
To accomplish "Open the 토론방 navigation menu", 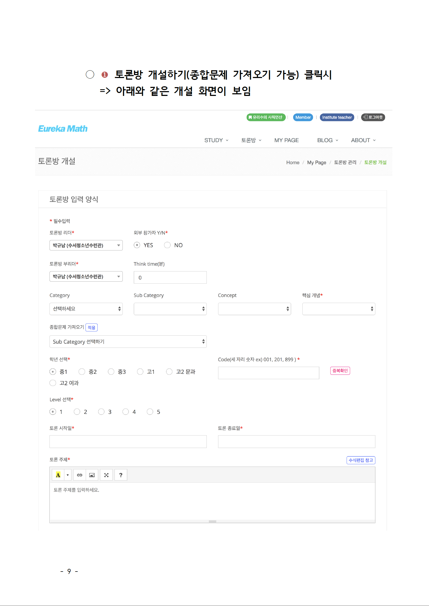I will (x=251, y=140).
